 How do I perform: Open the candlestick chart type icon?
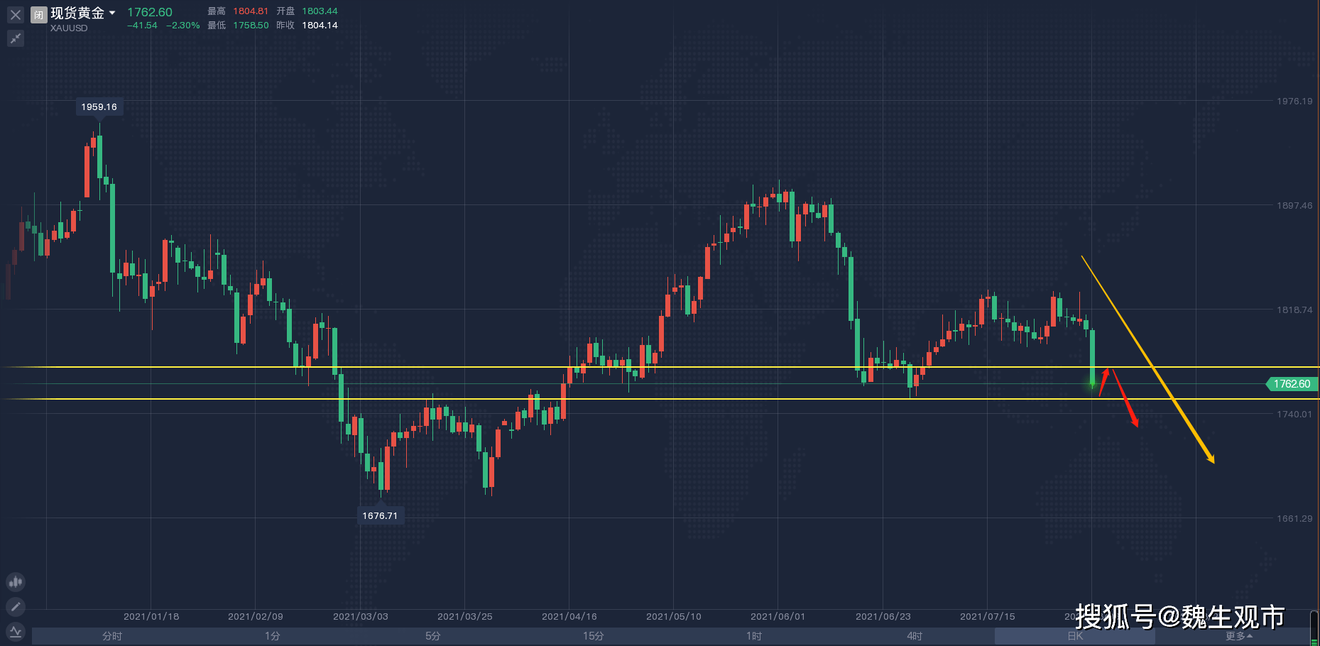(16, 582)
